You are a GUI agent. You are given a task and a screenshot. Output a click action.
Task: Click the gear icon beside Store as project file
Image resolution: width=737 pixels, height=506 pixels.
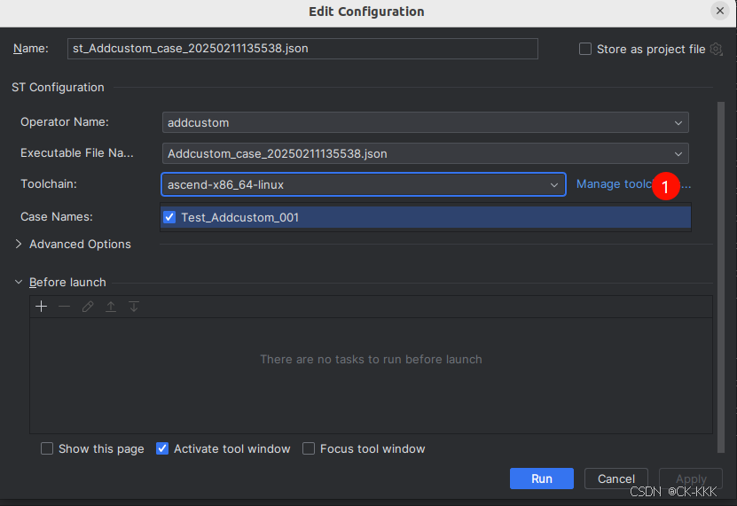717,49
